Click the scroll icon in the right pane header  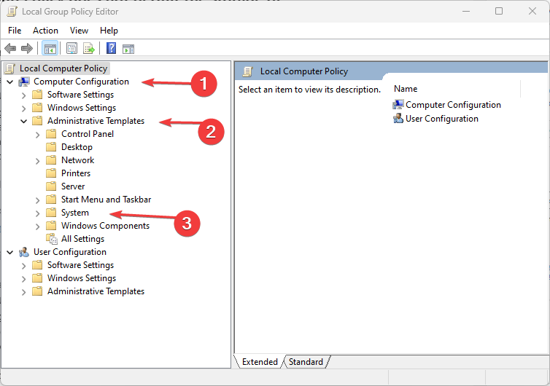[247, 71]
